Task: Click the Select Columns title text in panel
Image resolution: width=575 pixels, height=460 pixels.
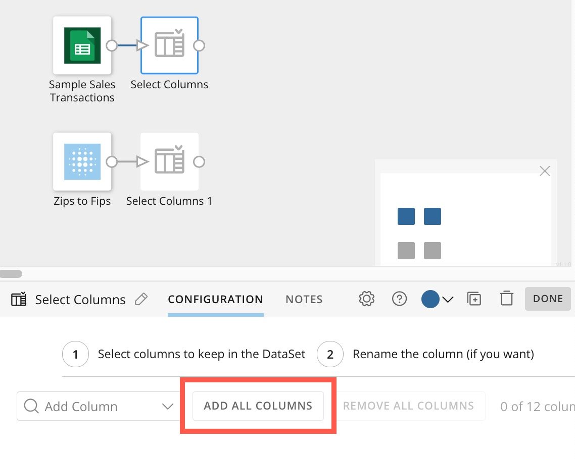Action: (x=80, y=299)
